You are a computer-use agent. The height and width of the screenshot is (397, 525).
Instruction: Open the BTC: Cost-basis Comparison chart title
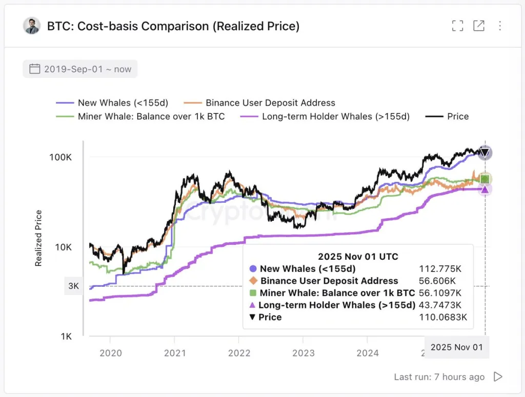173,26
